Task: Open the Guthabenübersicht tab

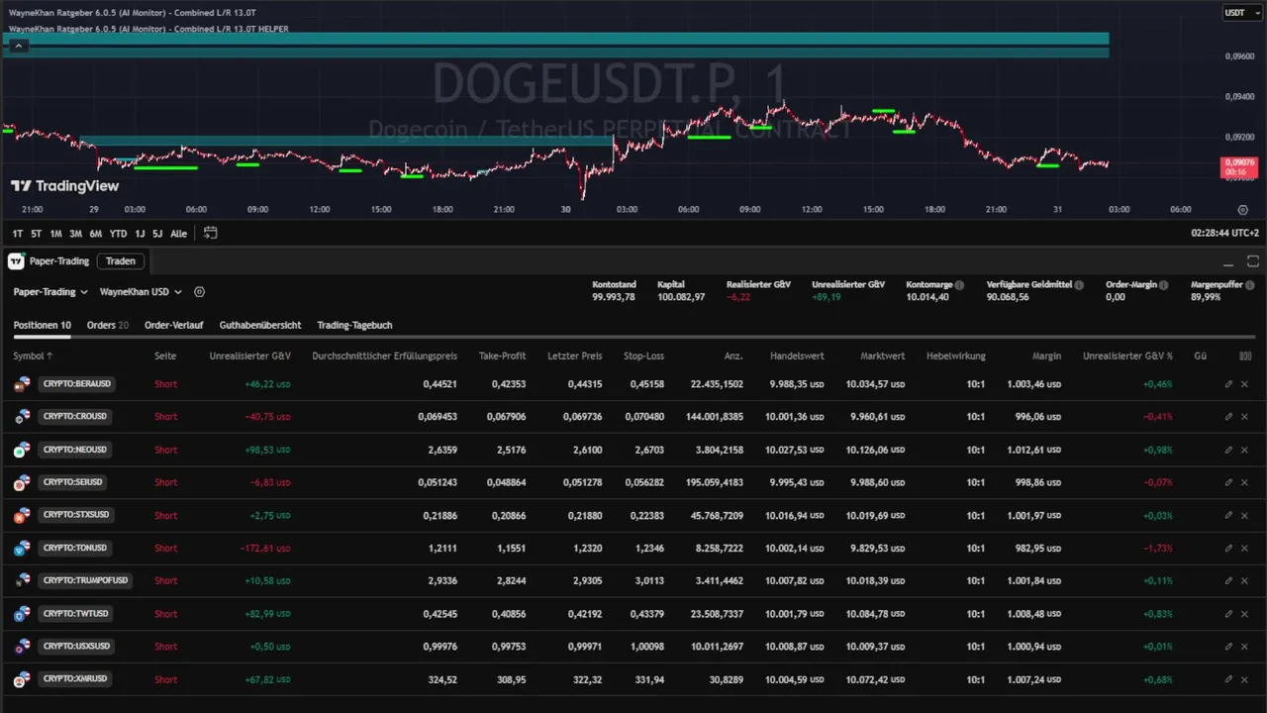Action: click(x=260, y=325)
